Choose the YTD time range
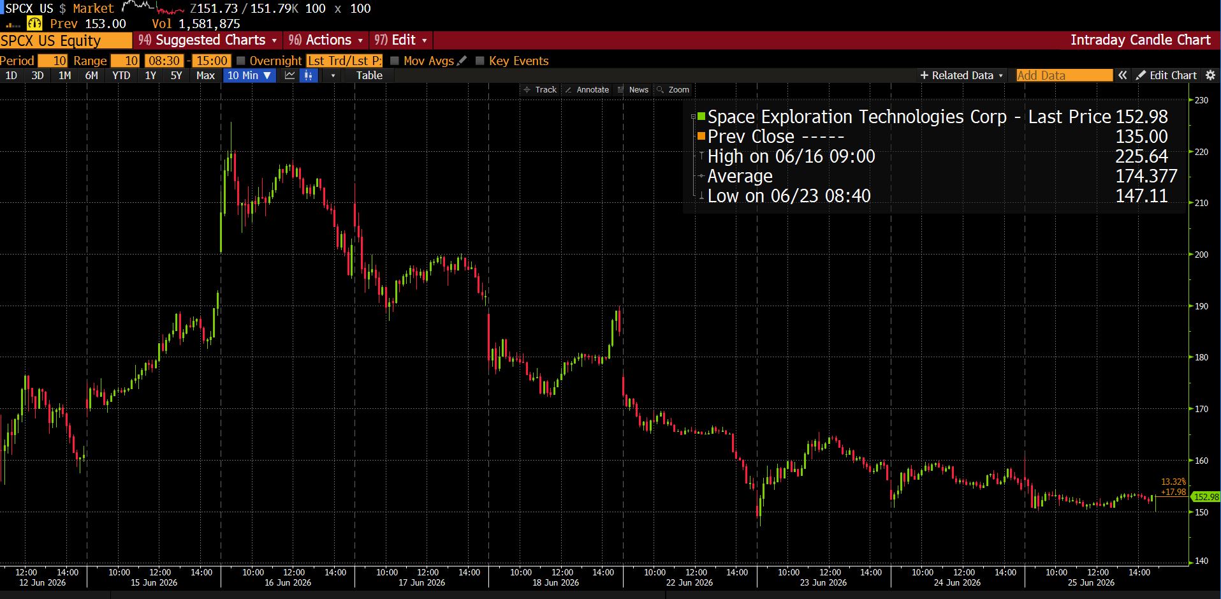 [x=121, y=75]
